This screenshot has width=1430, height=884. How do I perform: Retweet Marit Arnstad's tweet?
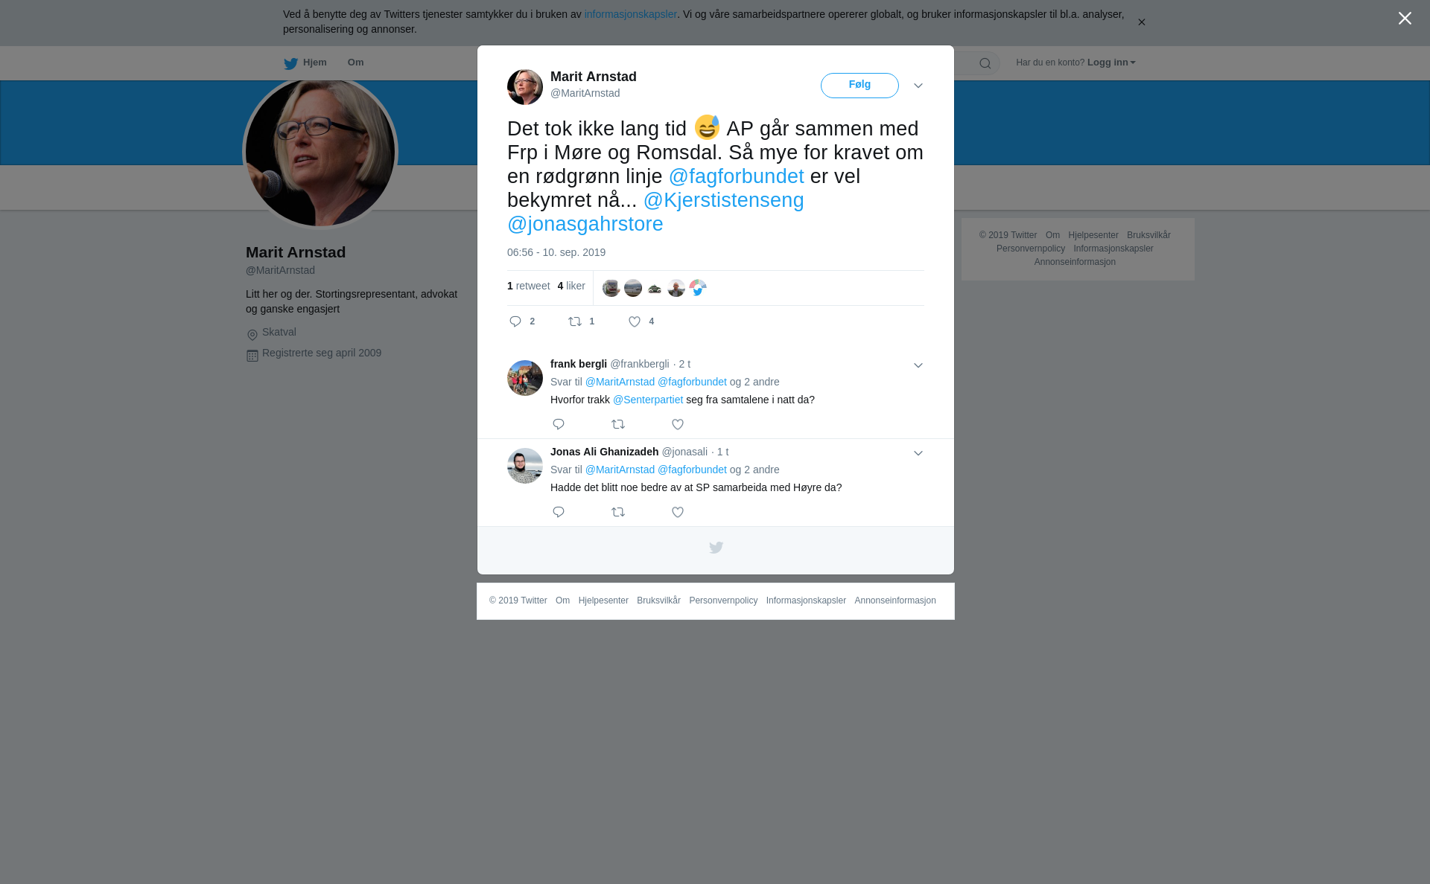click(576, 321)
